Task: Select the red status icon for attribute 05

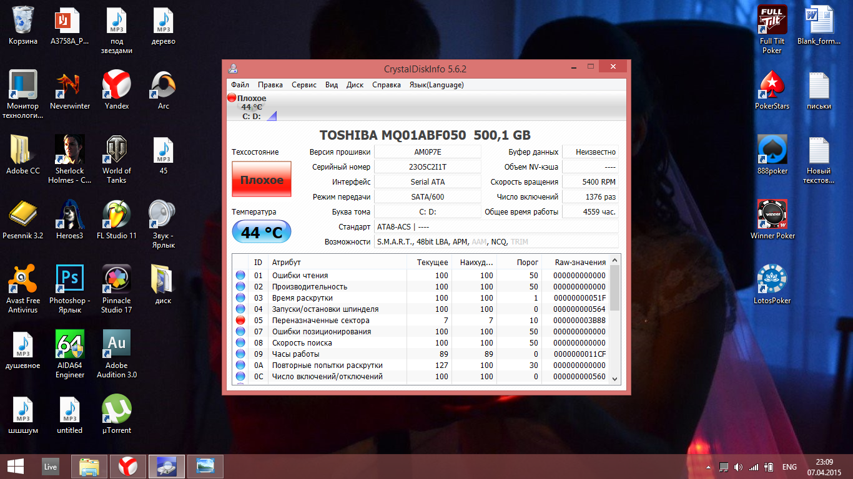Action: (240, 321)
